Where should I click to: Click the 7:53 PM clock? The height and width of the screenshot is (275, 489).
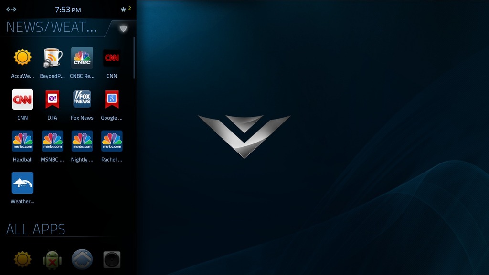point(68,10)
